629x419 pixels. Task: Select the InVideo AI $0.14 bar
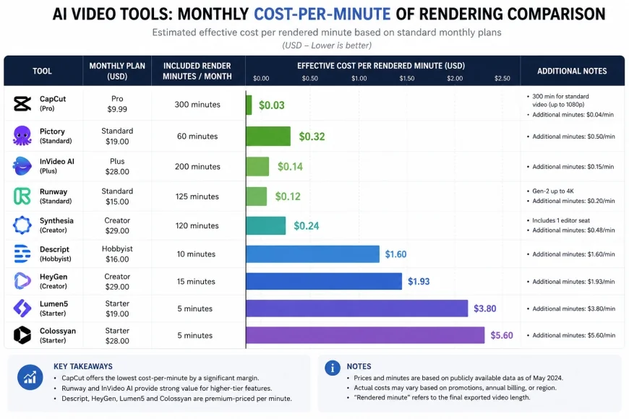pos(257,166)
